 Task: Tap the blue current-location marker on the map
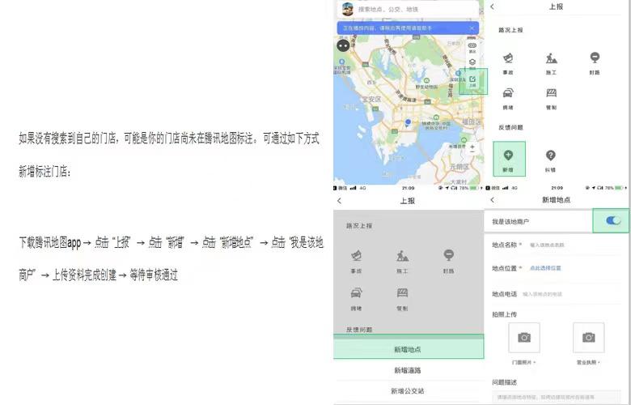408,122
